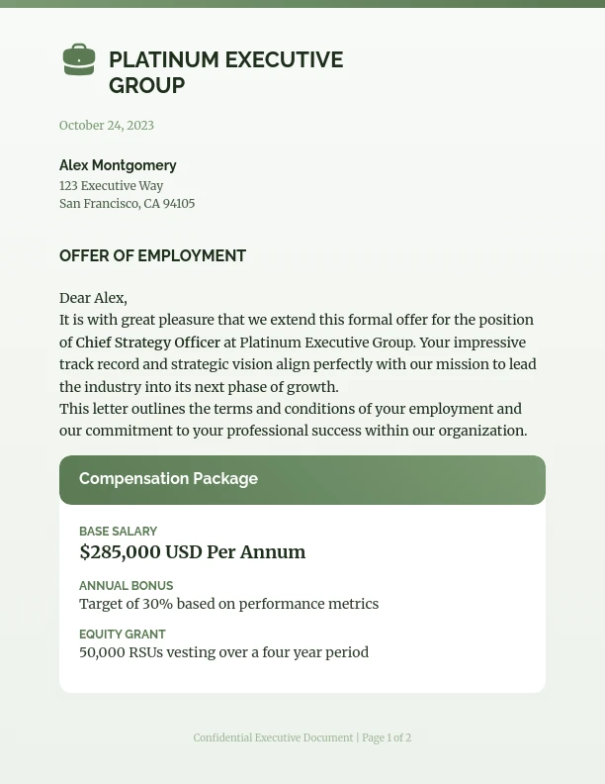Click the Compensation Package header bar
This screenshot has height=784, width=605.
point(302,480)
